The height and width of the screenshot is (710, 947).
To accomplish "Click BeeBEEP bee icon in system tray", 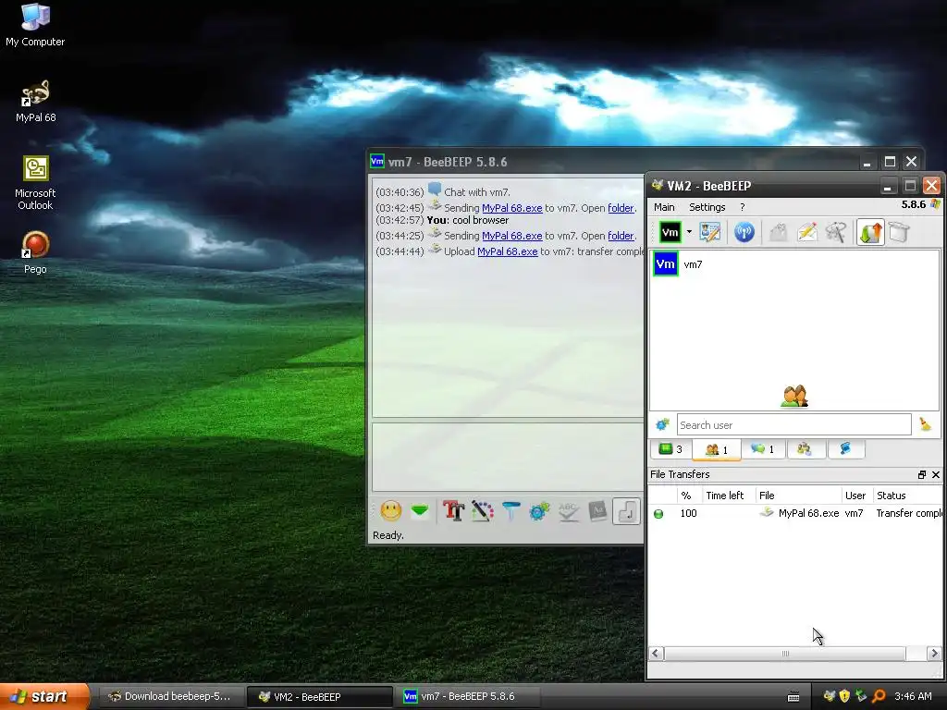I will (x=829, y=696).
